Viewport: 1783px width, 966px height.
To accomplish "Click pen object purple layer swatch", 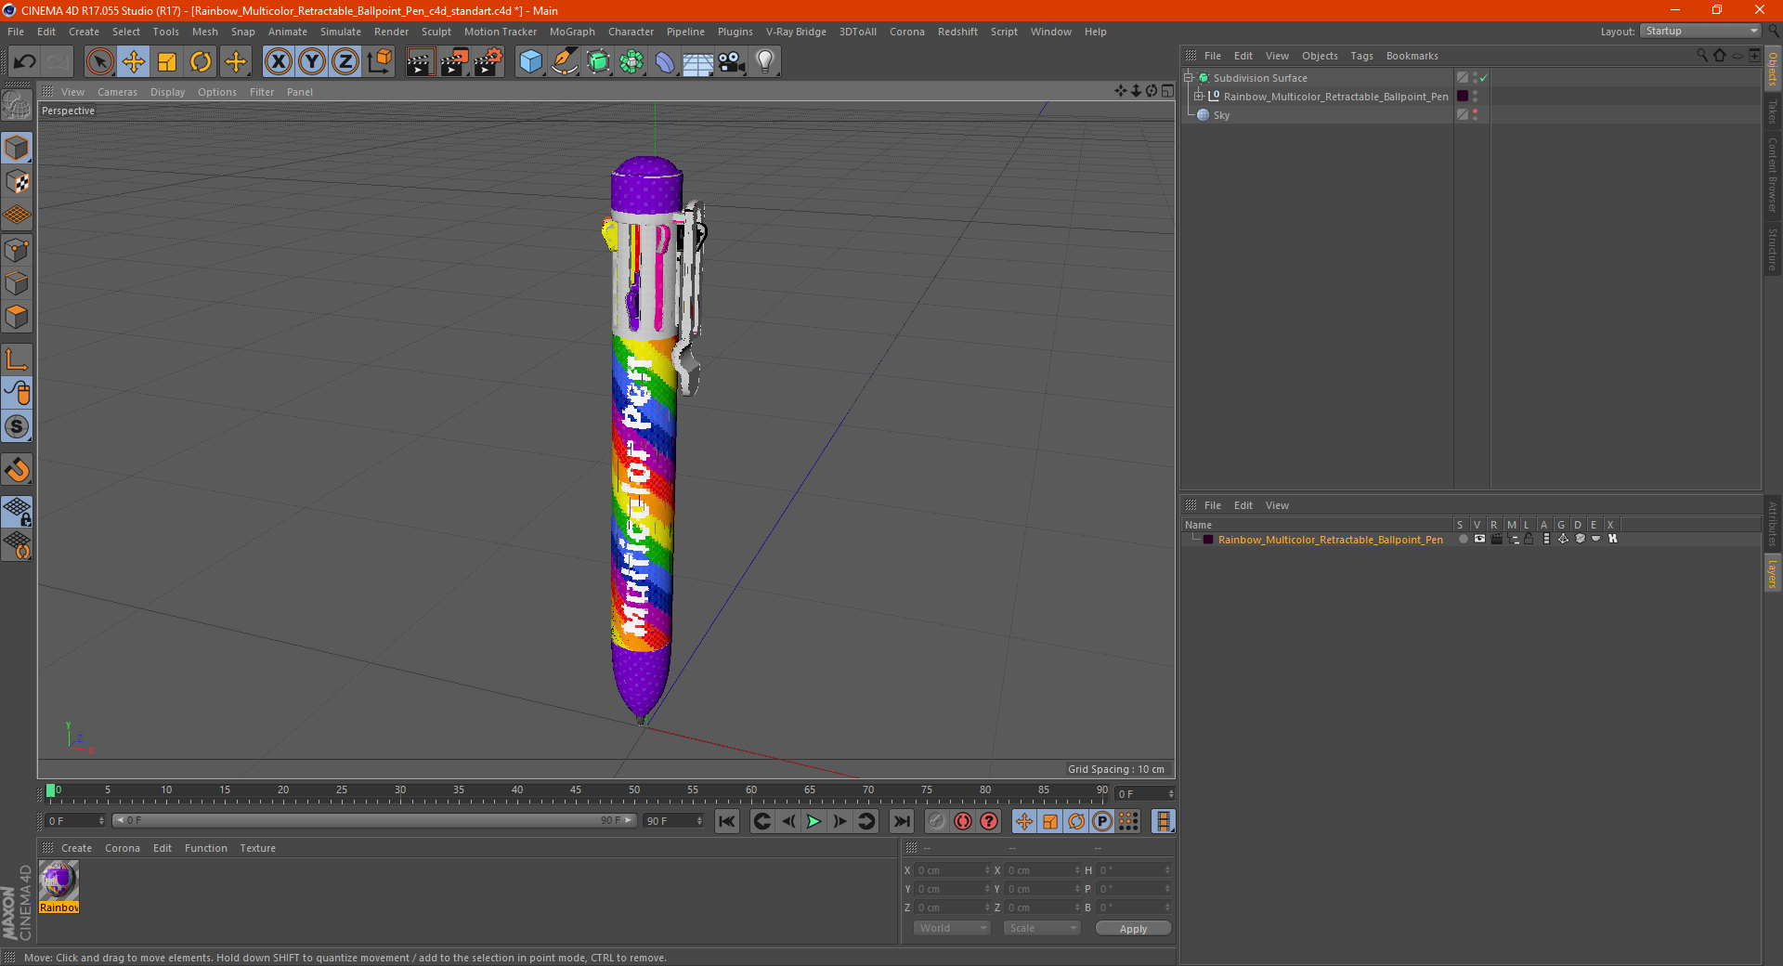I will point(1463,96).
